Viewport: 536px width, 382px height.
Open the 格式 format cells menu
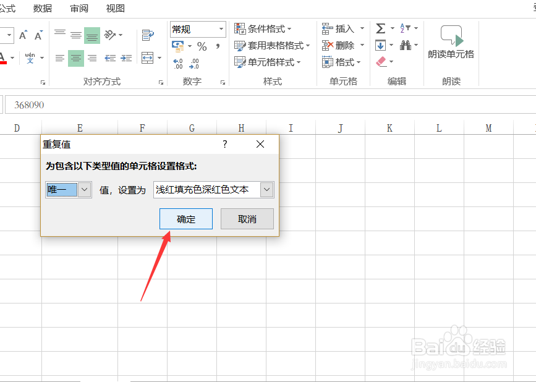click(341, 62)
